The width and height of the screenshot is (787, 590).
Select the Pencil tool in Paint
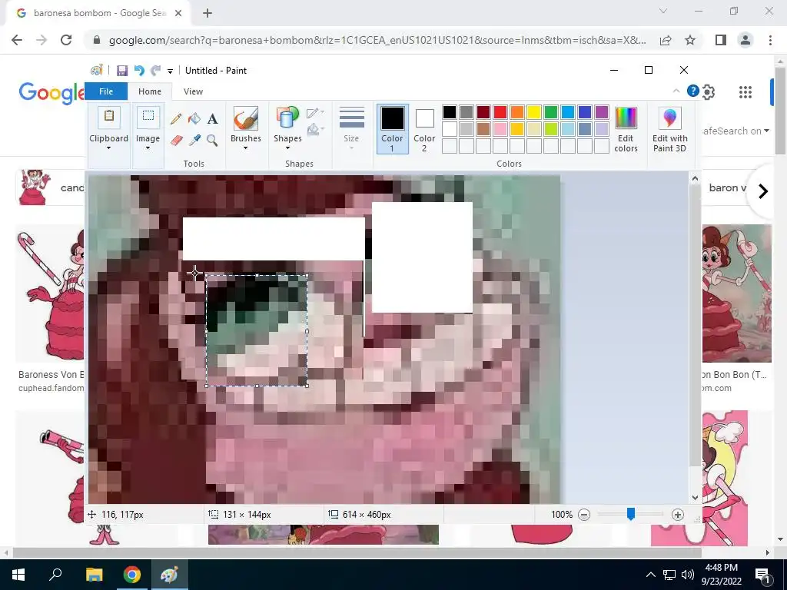[176, 119]
